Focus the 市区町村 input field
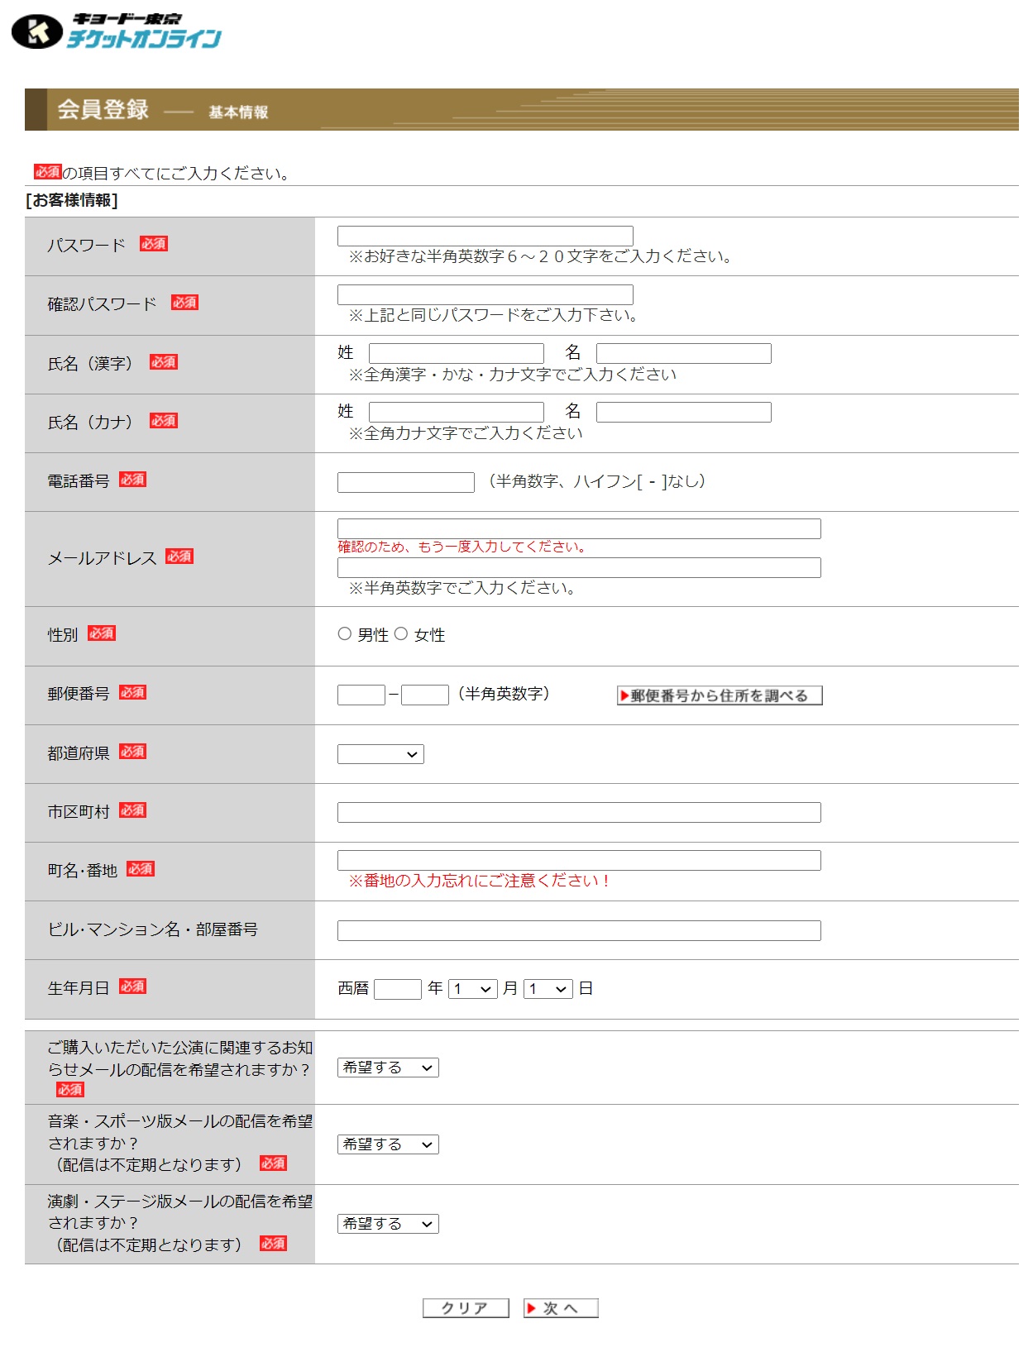 click(x=579, y=812)
